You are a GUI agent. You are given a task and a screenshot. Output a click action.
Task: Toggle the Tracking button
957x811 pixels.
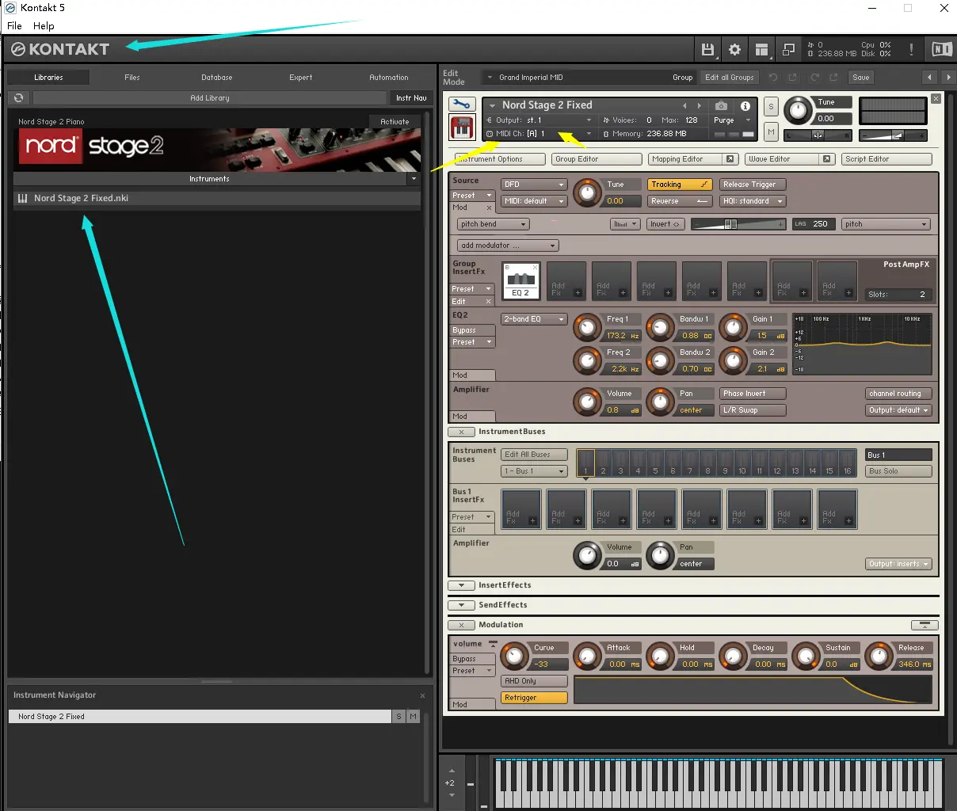point(680,185)
